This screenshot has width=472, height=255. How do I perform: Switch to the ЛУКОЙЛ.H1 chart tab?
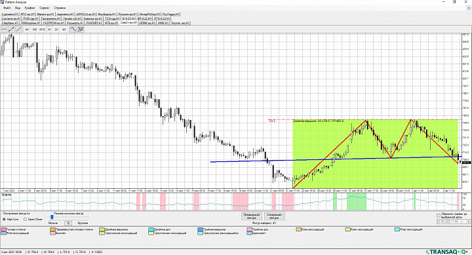94,23
